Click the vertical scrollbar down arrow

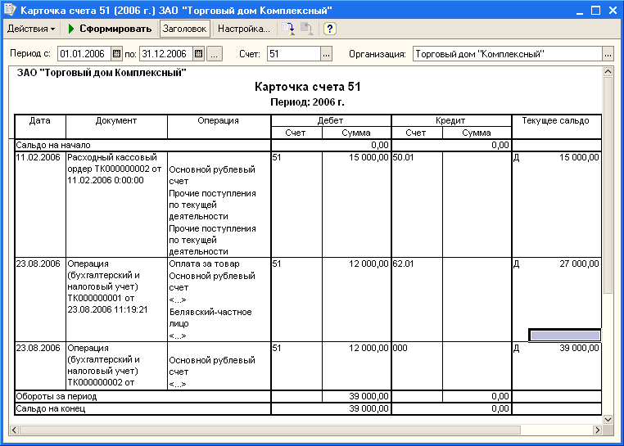coord(608,419)
